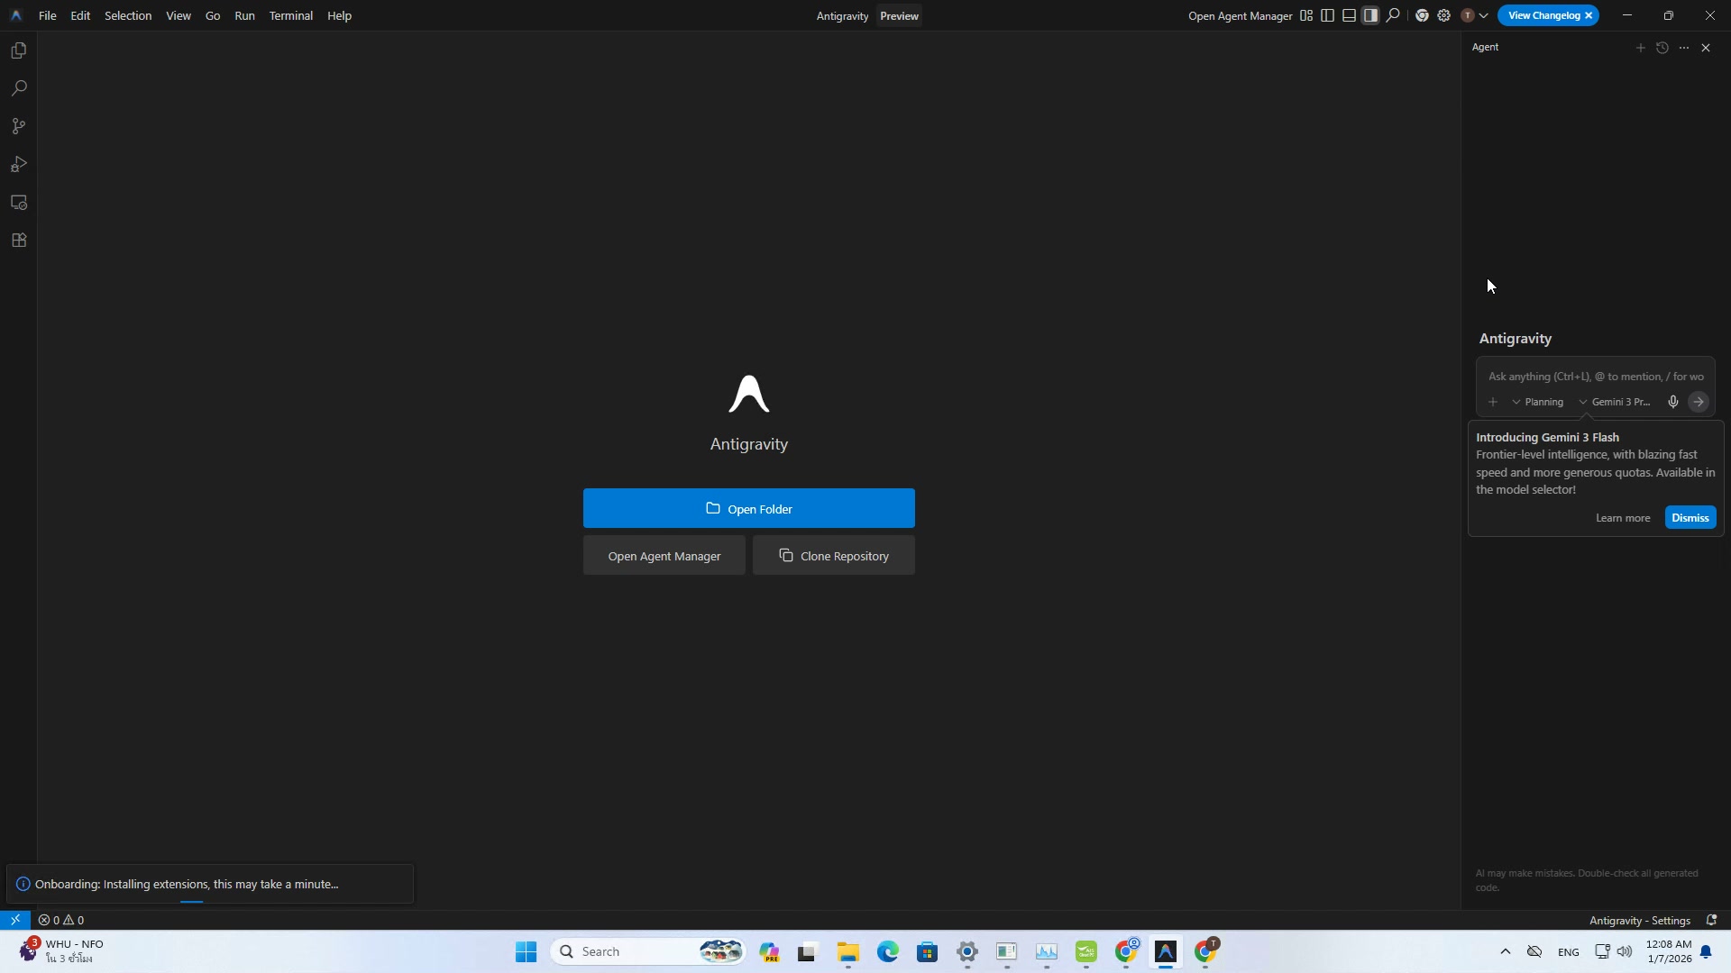1731x973 pixels.
Task: Expand the Planning mode dropdown
Action: coord(1538,402)
